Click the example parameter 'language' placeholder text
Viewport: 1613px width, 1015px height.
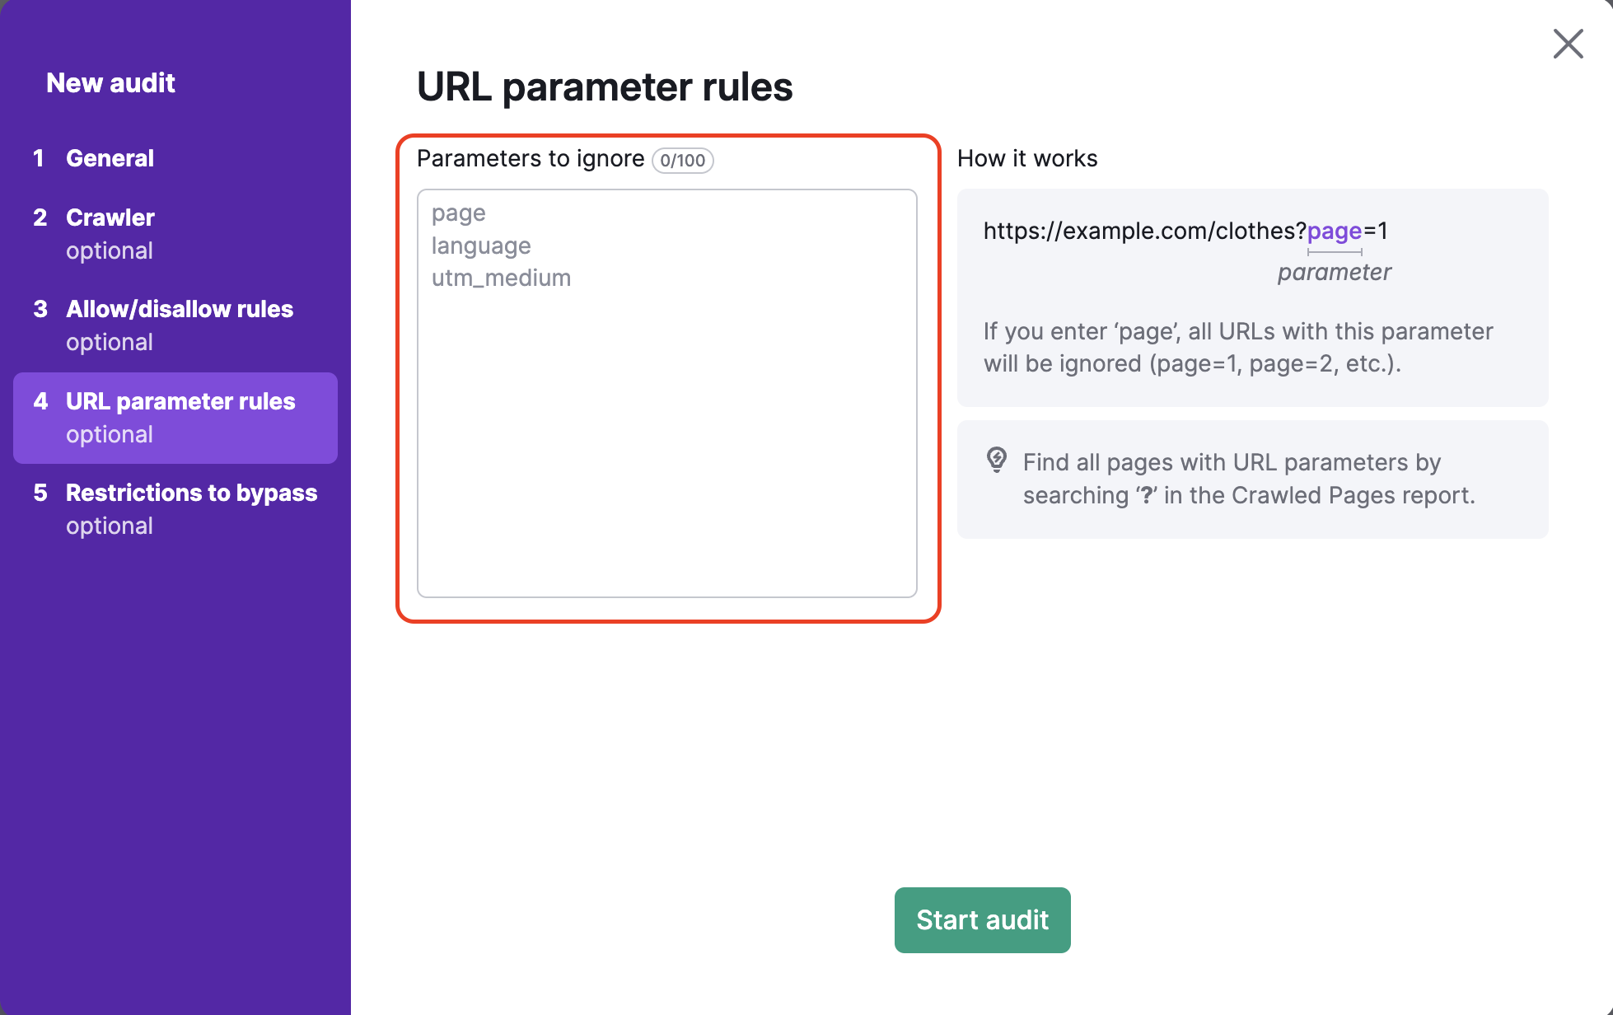[481, 246]
